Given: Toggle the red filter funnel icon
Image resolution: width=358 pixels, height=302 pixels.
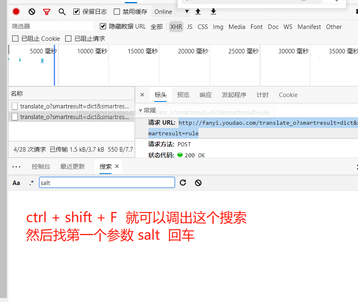Looking at the screenshot, I should tap(46, 12).
